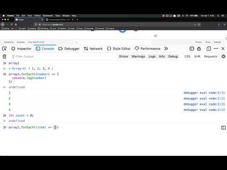Image resolution: width=227 pixels, height=170 pixels.
Task: Select iframe target document button
Action: [x=192, y=49]
